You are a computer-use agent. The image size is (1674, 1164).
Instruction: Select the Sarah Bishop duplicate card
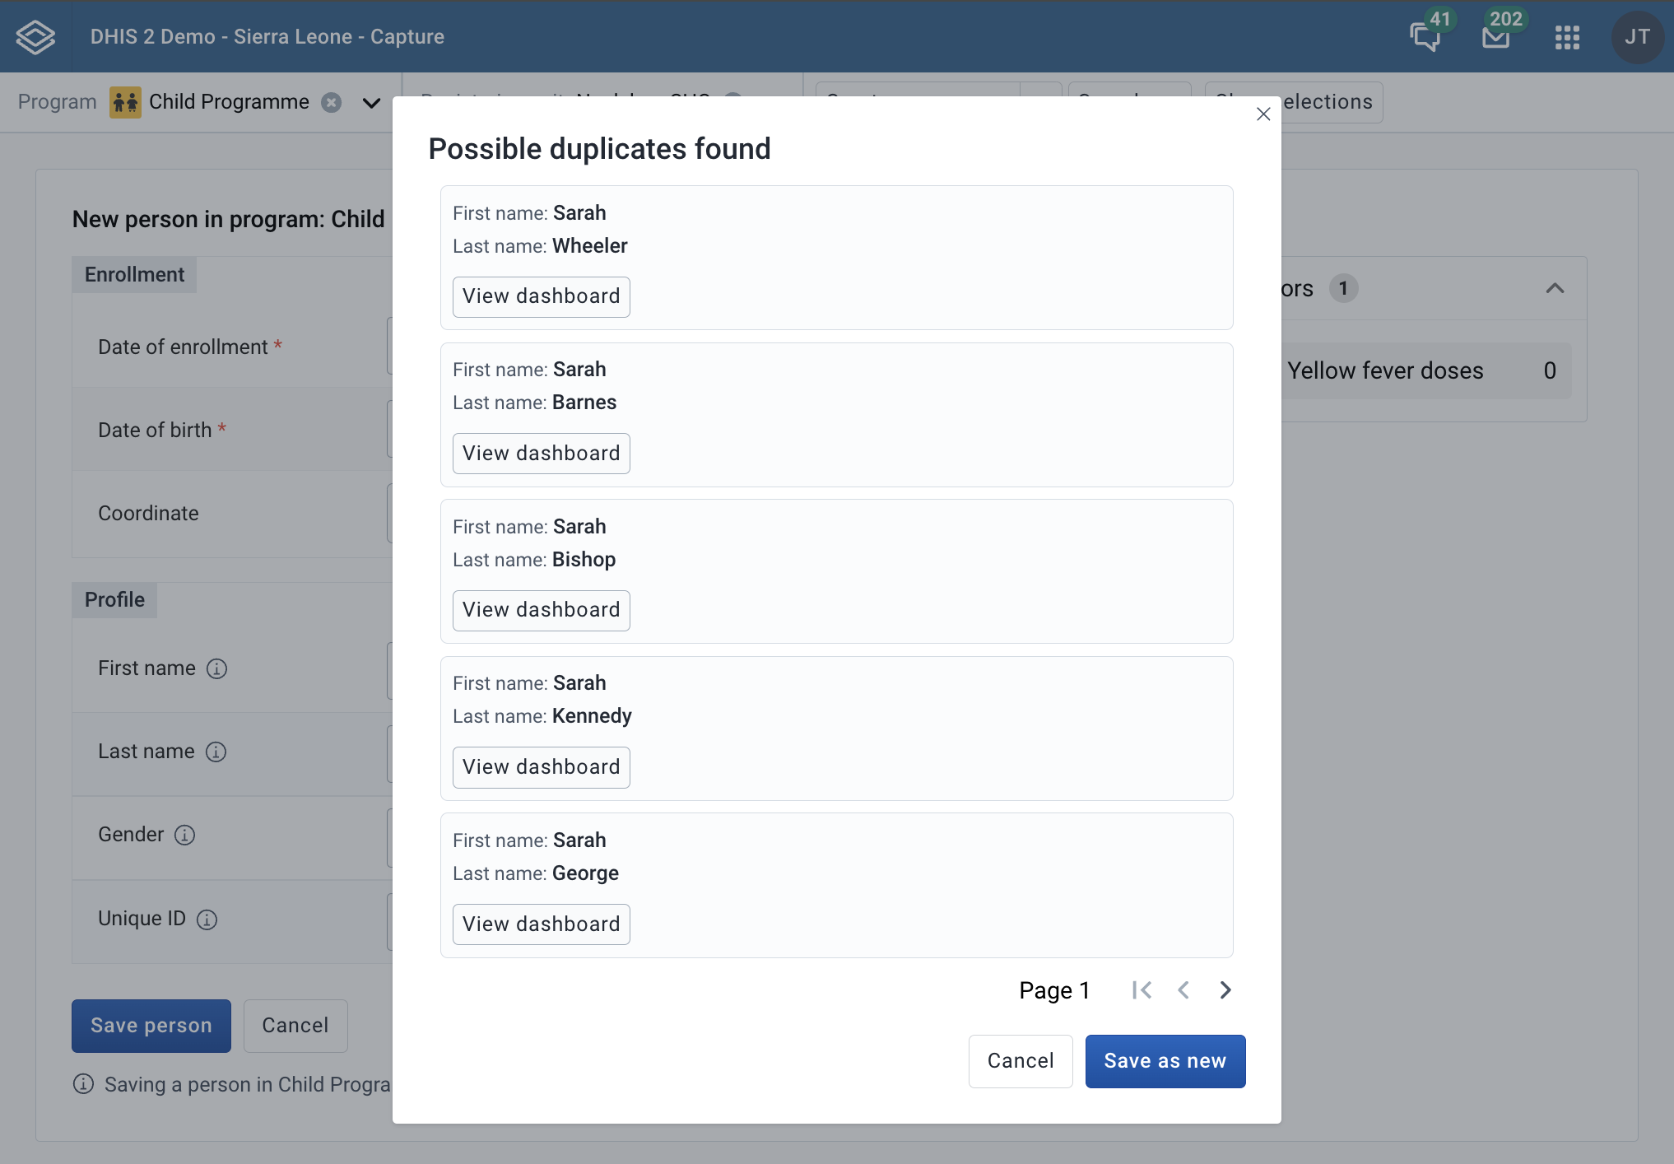pyautogui.click(x=836, y=571)
